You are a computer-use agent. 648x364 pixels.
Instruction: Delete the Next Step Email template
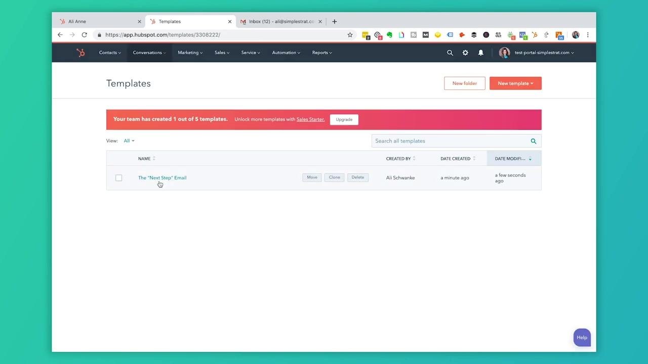[x=358, y=177]
